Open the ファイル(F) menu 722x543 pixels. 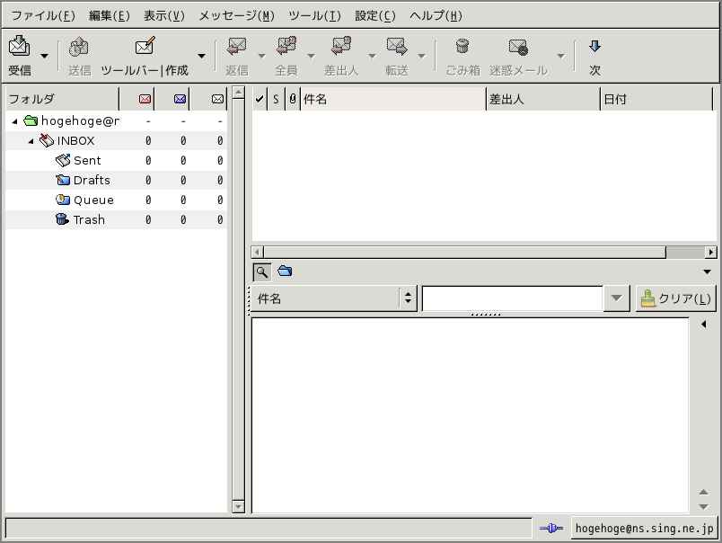pos(43,15)
